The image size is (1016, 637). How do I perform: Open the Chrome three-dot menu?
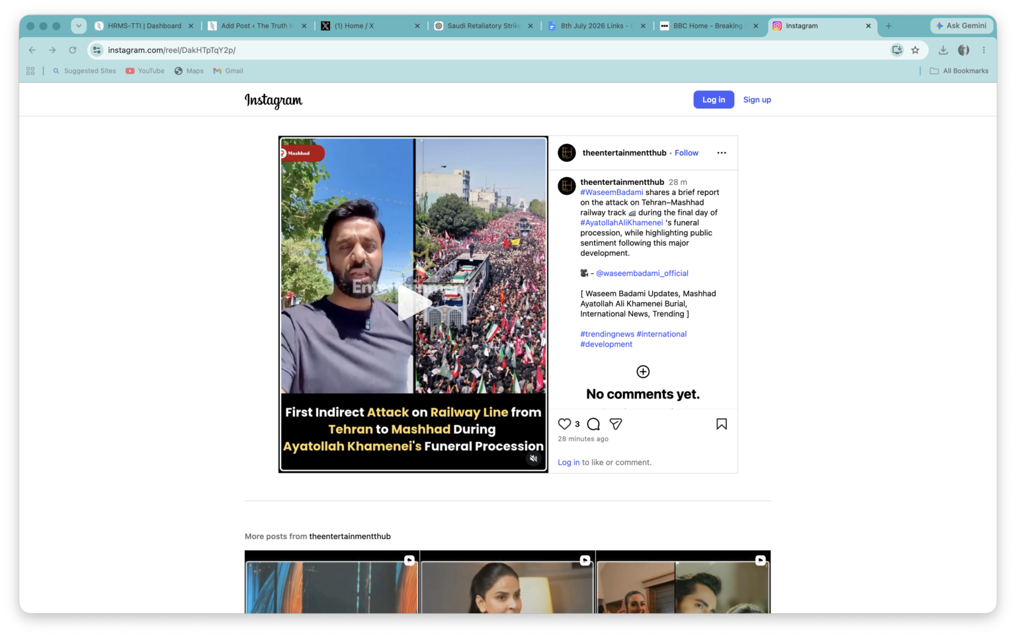coord(984,50)
